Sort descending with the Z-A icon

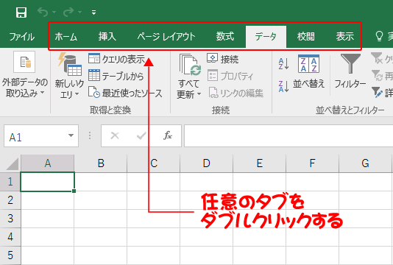[283, 87]
